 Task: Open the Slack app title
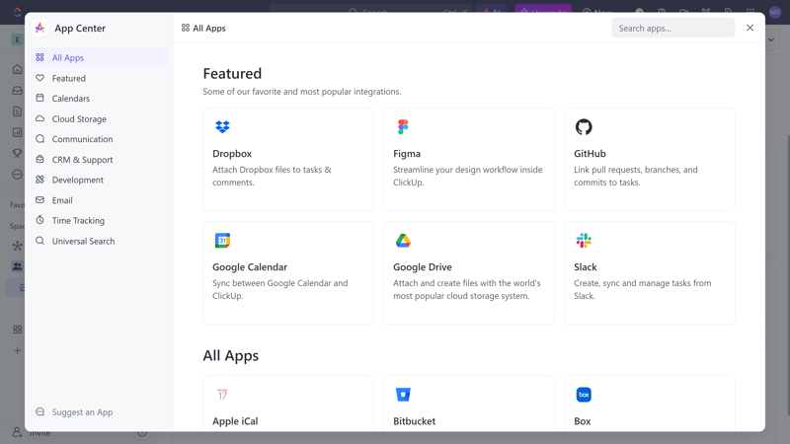pyautogui.click(x=585, y=266)
